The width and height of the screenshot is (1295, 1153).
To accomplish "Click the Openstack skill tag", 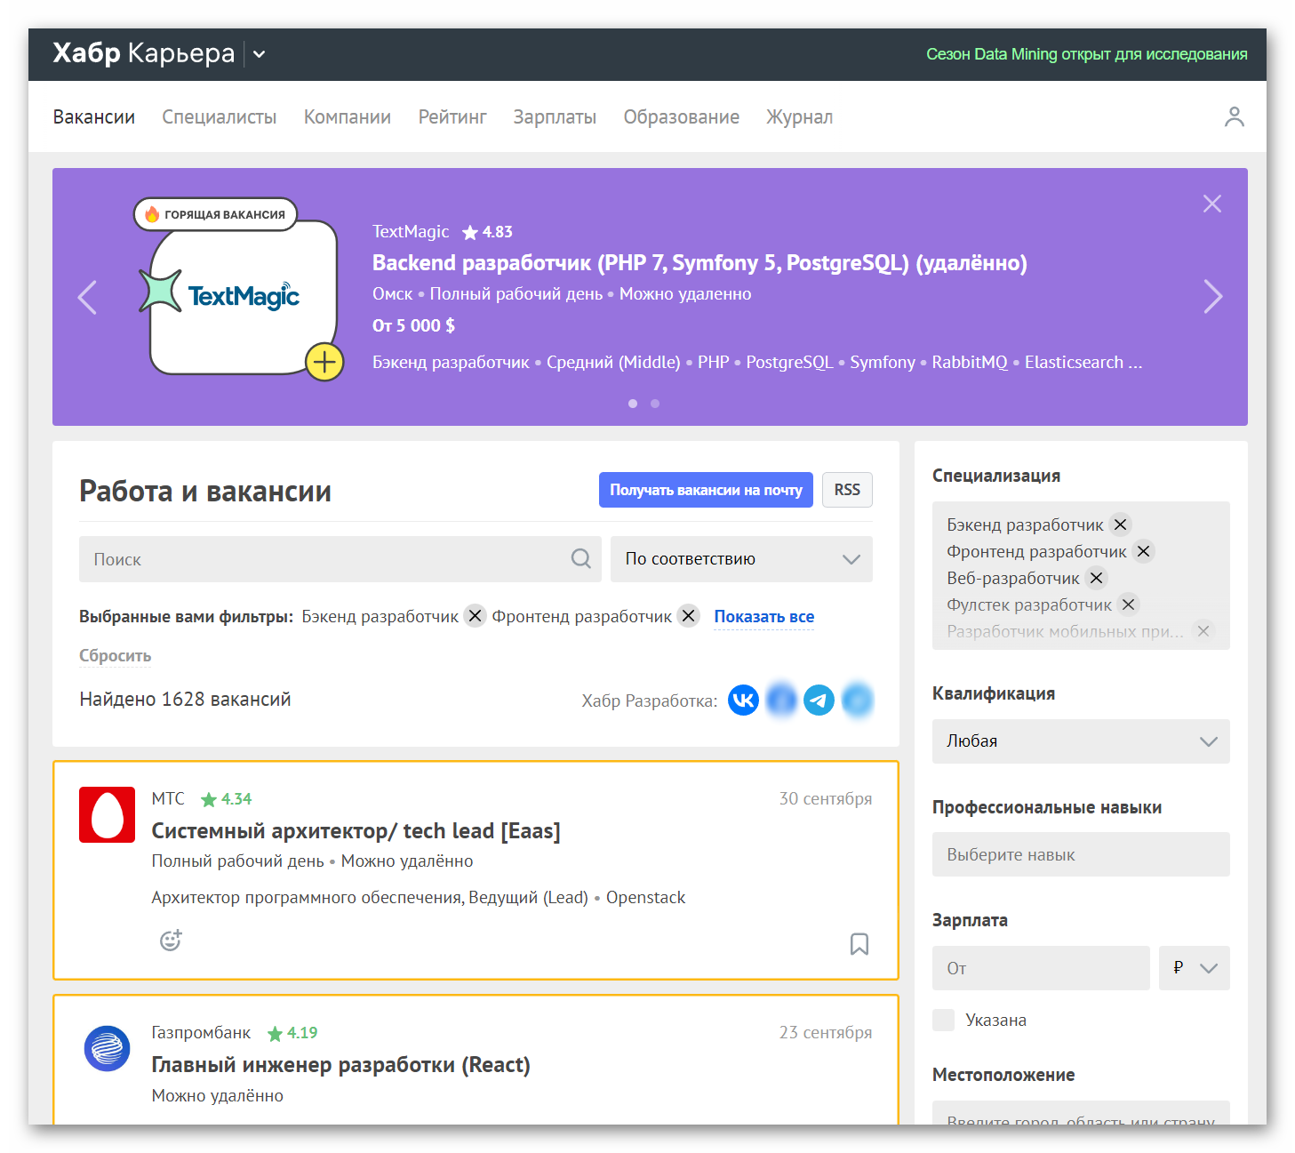I will [x=645, y=898].
